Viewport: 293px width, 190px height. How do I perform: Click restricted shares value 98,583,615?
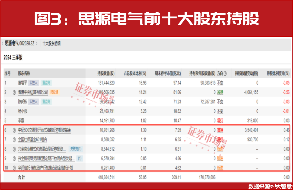click(208, 83)
